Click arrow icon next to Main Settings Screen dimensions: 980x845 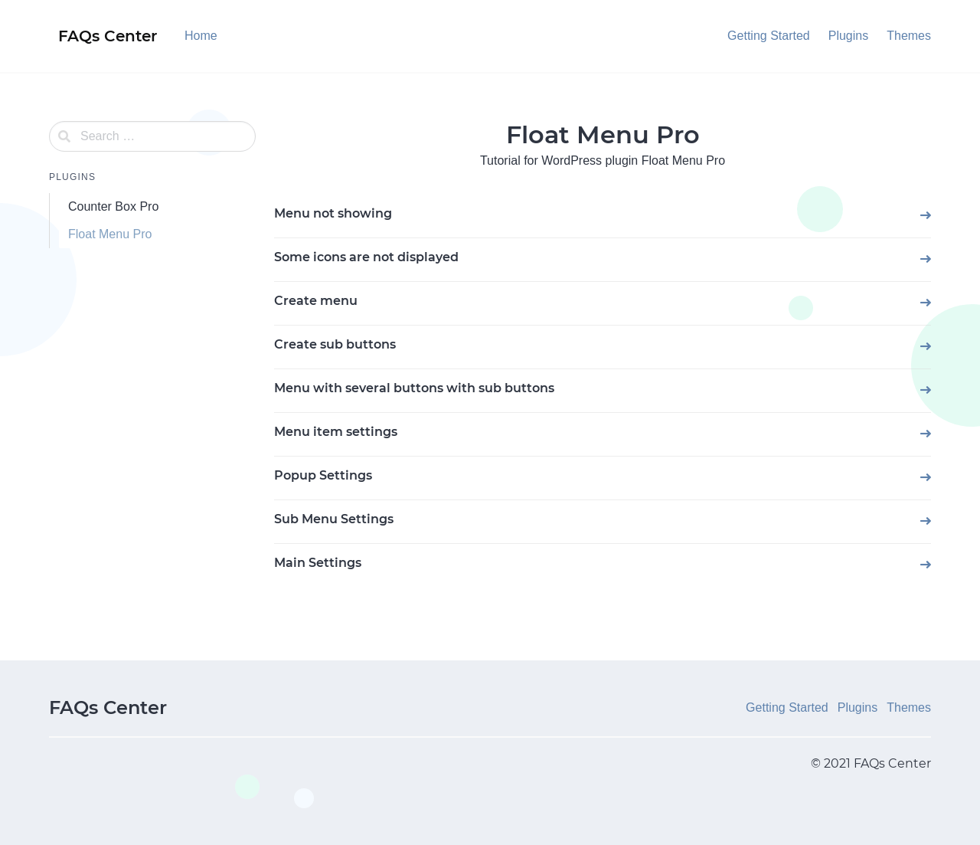click(926, 565)
